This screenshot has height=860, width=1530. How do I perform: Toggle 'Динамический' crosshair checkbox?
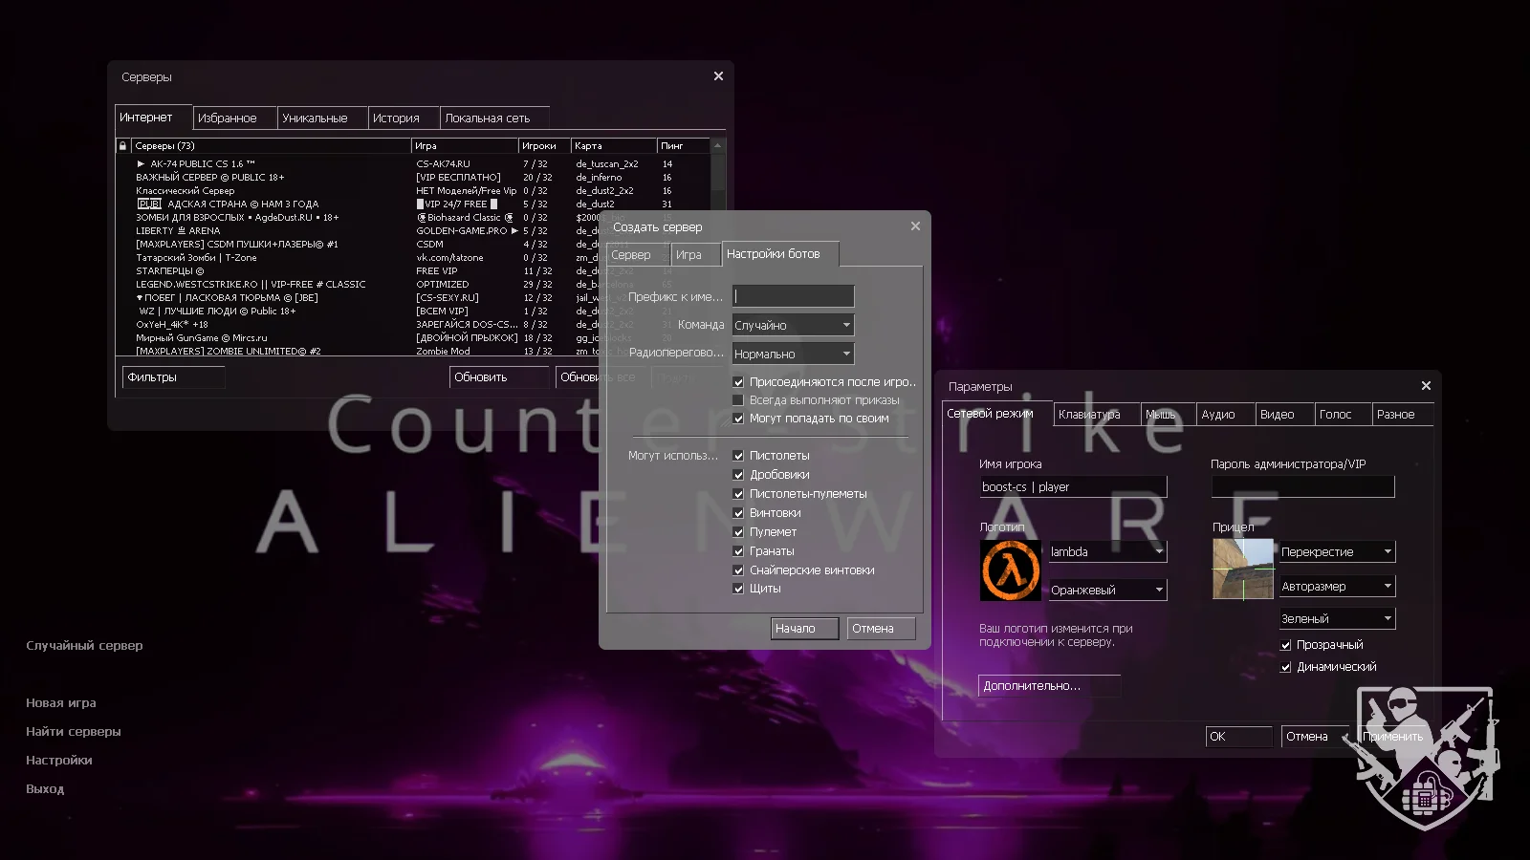click(1286, 667)
